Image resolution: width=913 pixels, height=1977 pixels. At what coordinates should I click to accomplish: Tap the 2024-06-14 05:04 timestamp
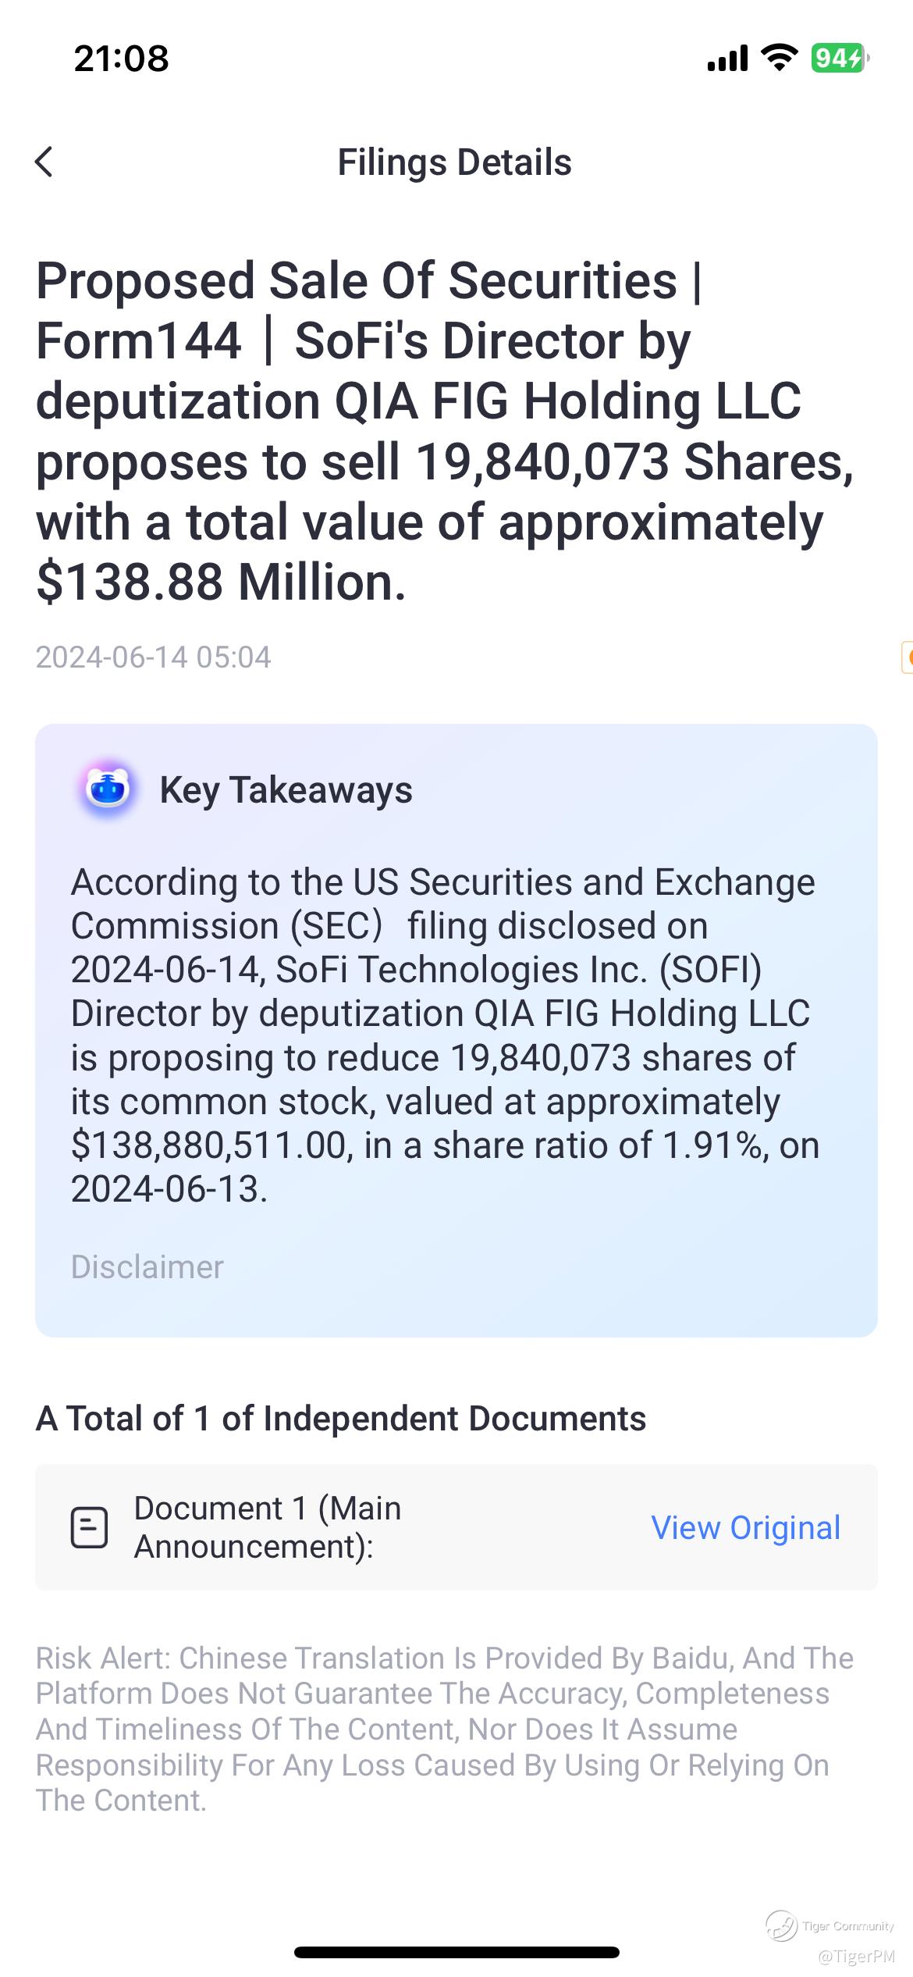(x=153, y=657)
